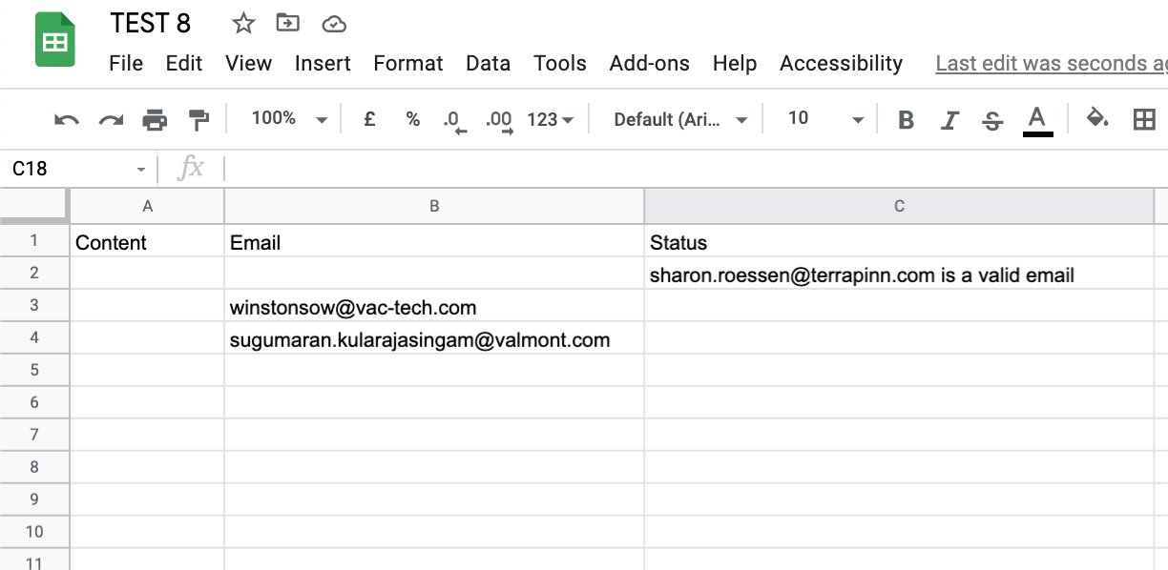The image size is (1168, 570).
Task: Toggle bold formatting
Action: 907,119
